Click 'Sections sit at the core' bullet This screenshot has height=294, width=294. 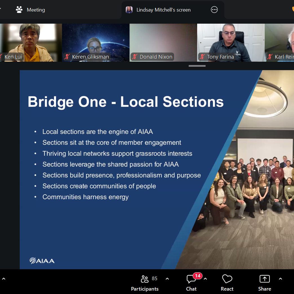coord(112,142)
